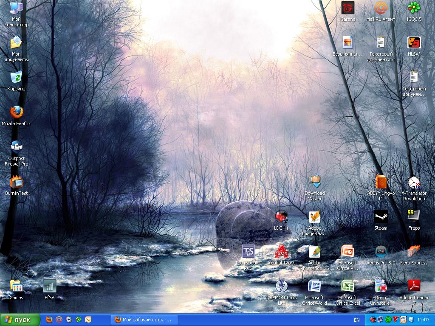Screen dimensions: 435x326
Task: Click the Nero Express desktop icon
Action: [414, 252]
